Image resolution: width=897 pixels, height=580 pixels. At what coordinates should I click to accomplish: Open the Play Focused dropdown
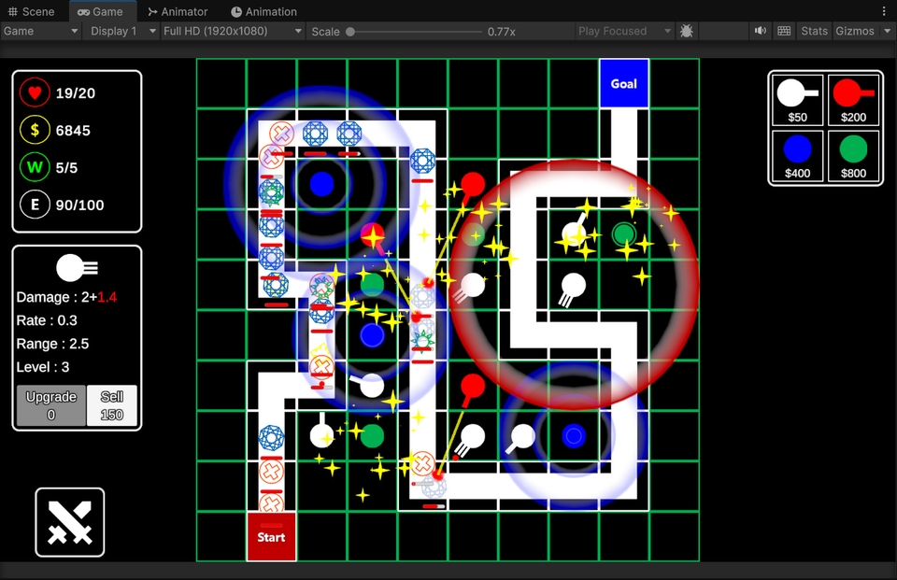pos(624,31)
